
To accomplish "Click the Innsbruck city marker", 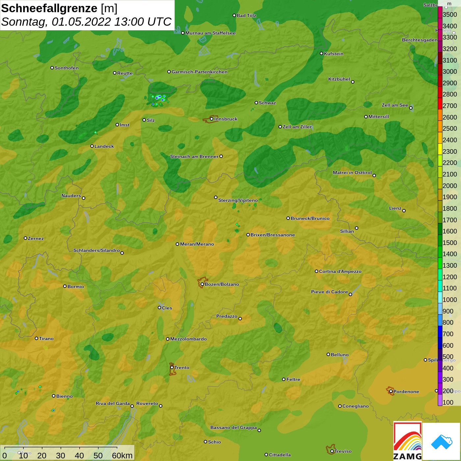I will click(212, 119).
